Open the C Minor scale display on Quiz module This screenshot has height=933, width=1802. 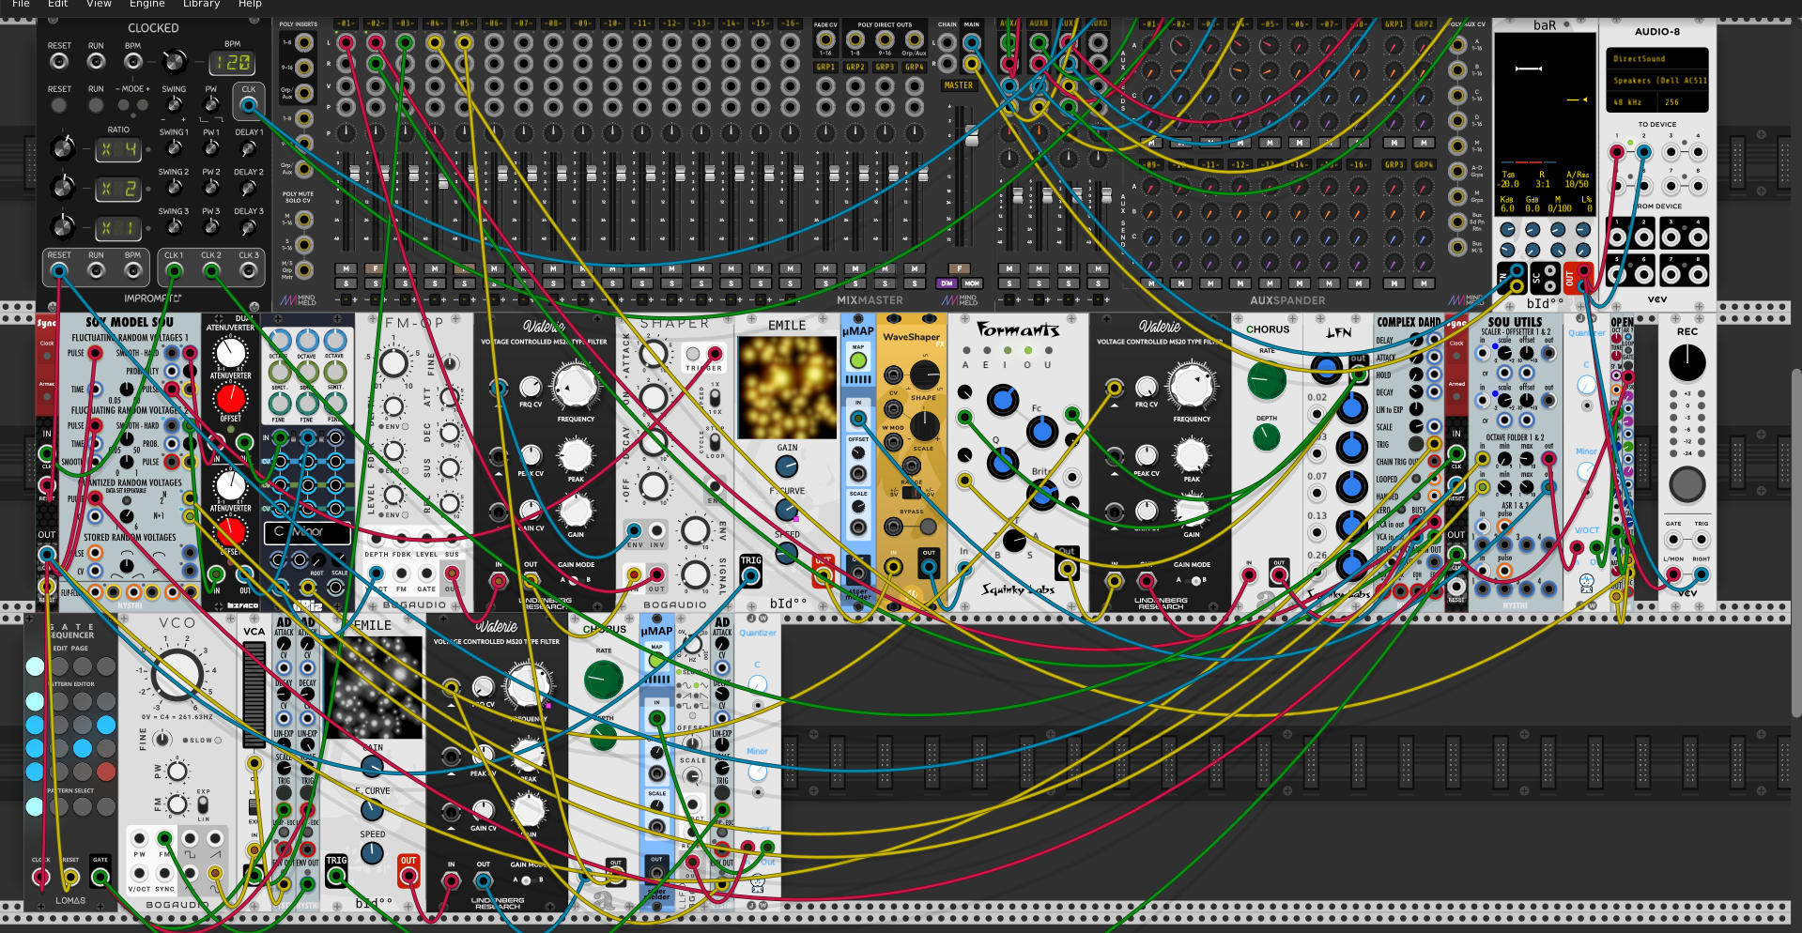coord(307,532)
